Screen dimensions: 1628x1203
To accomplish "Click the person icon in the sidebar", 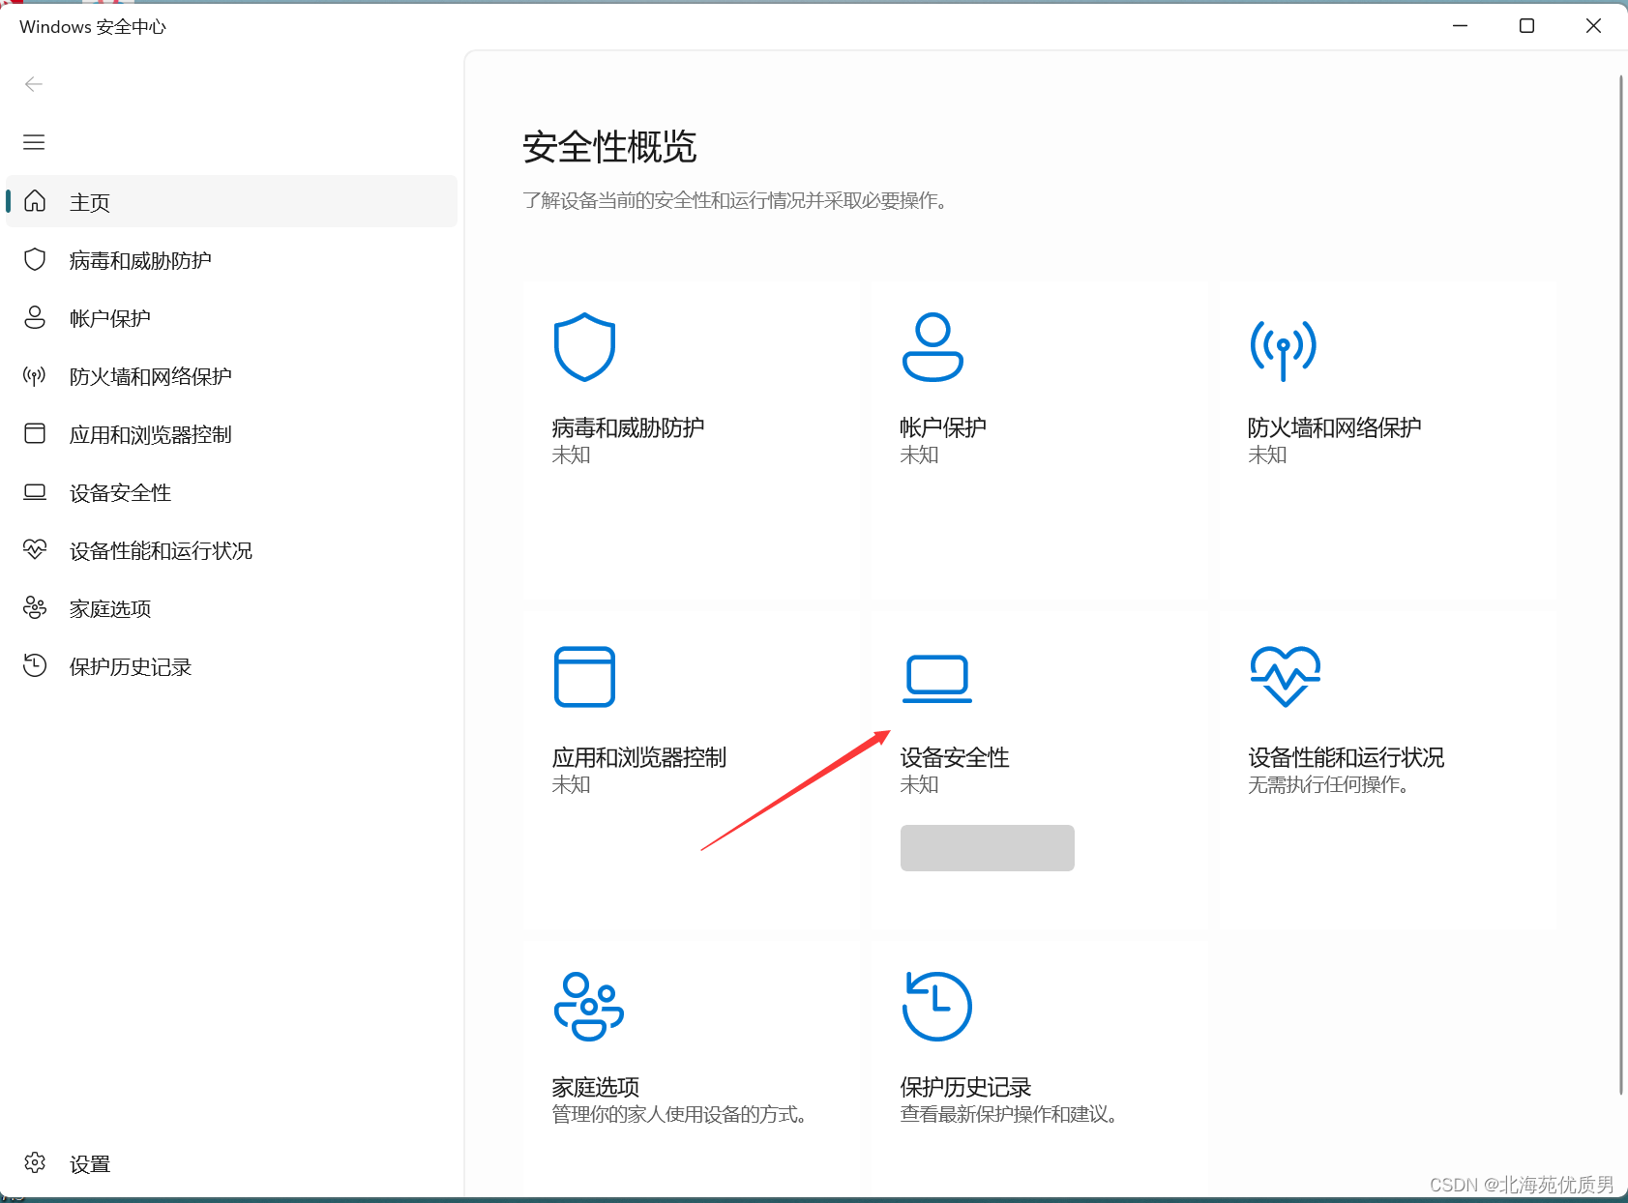I will [35, 317].
